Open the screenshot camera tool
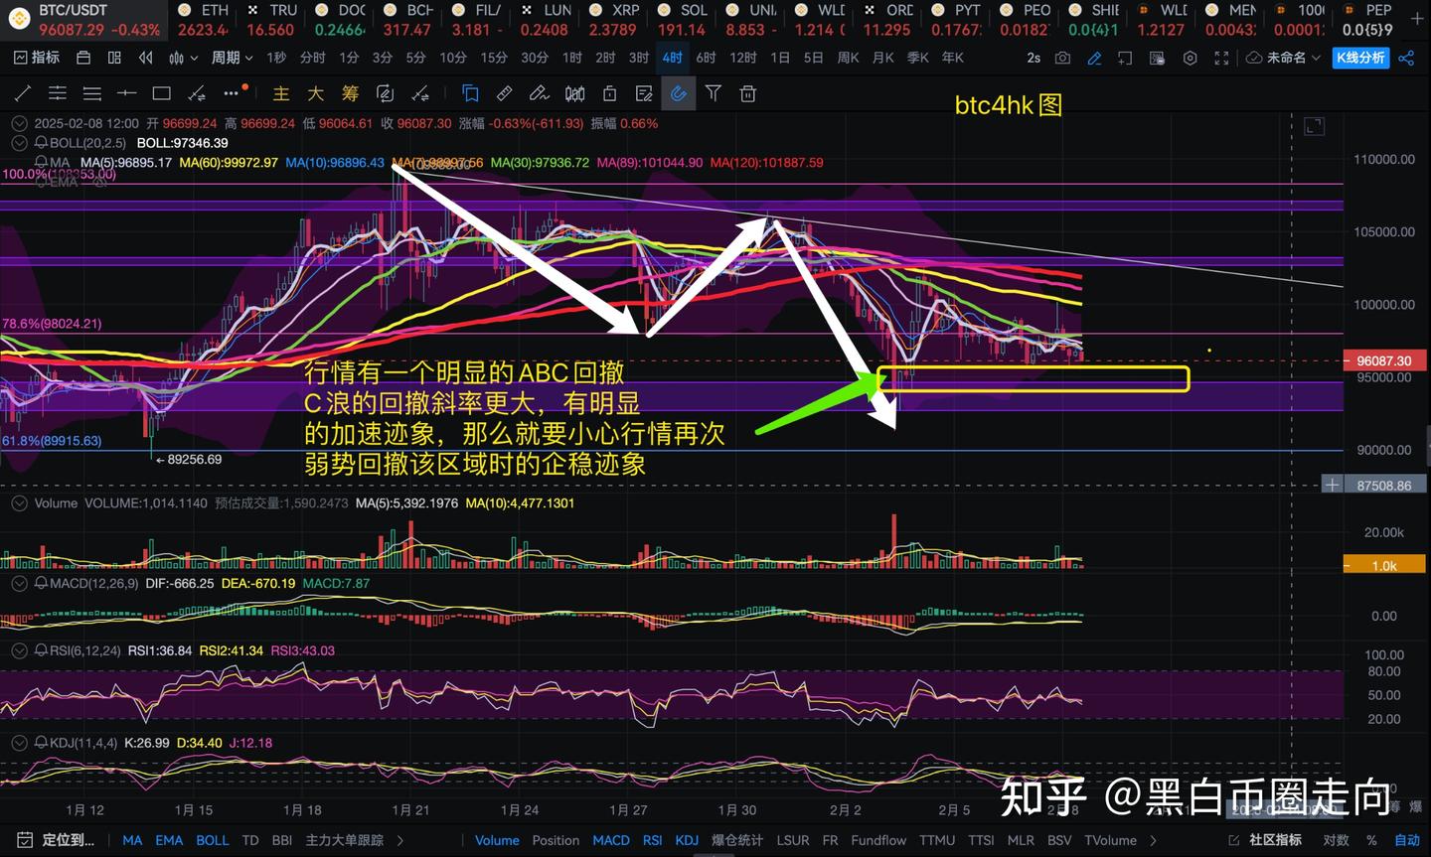 [1062, 58]
